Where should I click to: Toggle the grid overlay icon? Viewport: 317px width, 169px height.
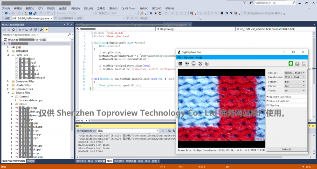(207, 64)
